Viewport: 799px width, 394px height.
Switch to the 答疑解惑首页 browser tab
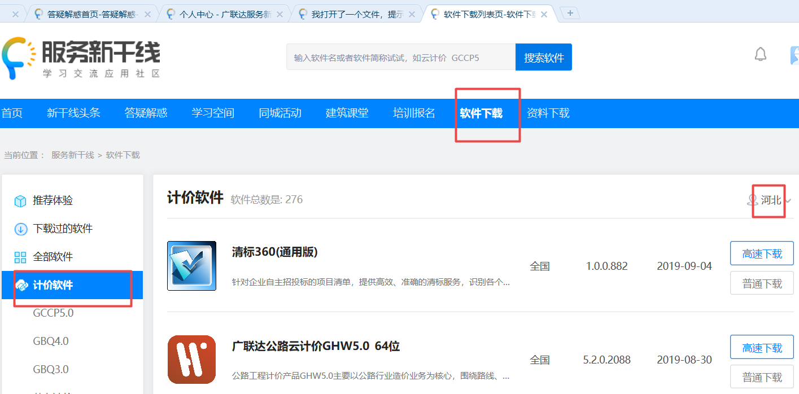[x=92, y=14]
